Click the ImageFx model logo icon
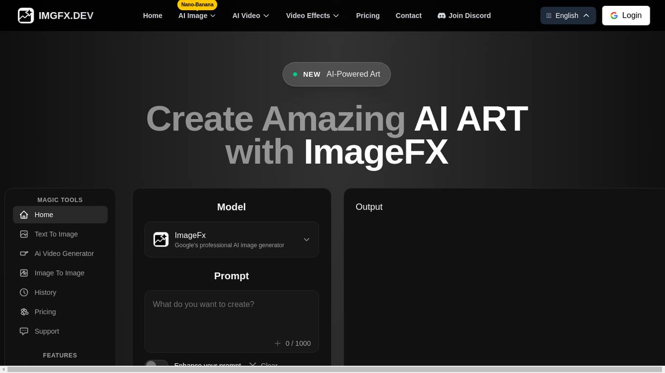This screenshot has height=373, width=665. point(161,239)
